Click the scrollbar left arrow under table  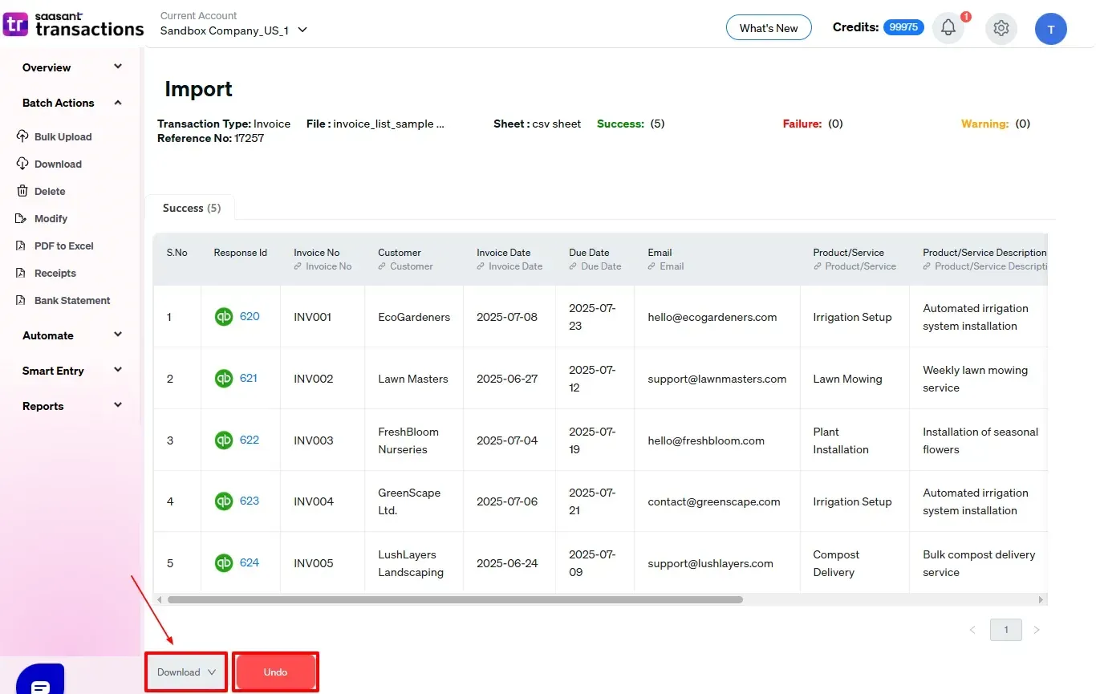(159, 599)
